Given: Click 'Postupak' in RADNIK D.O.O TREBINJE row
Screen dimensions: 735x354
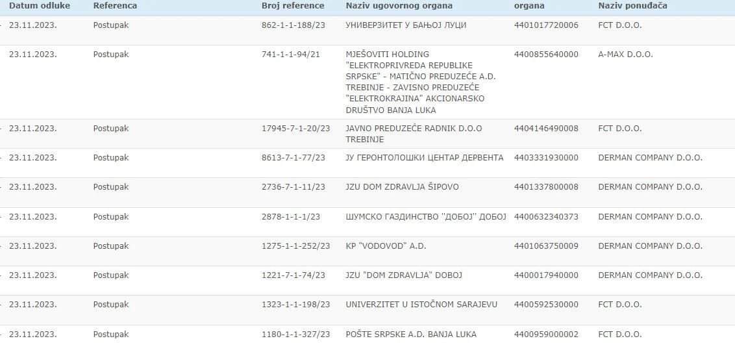Looking at the screenshot, I should click(110, 129).
